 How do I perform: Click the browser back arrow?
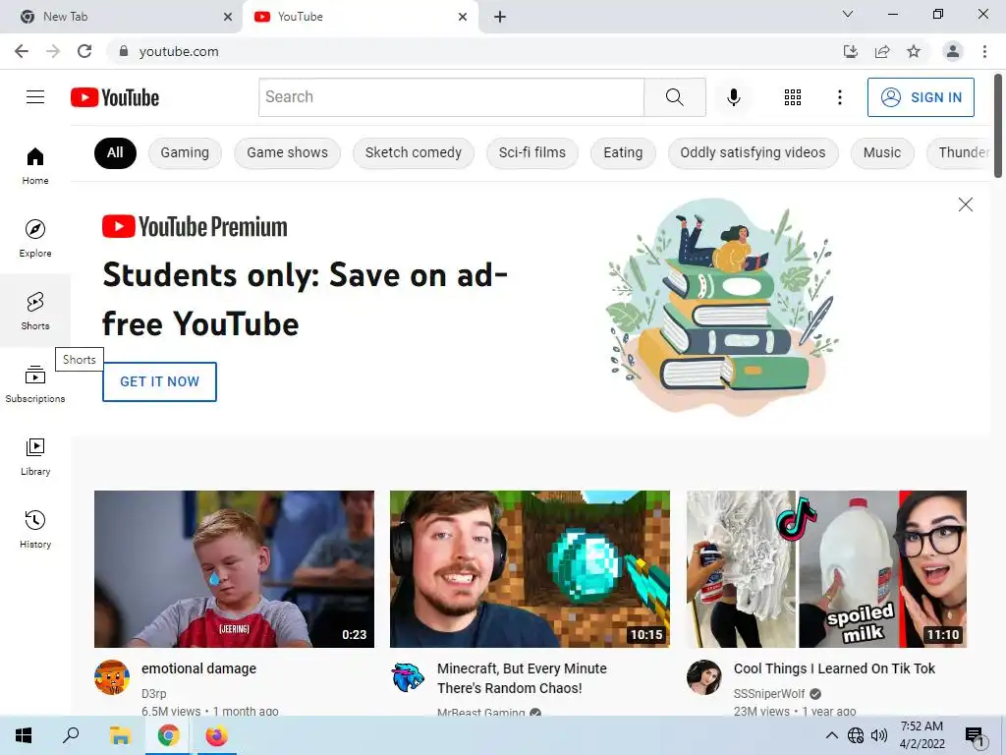click(x=22, y=51)
